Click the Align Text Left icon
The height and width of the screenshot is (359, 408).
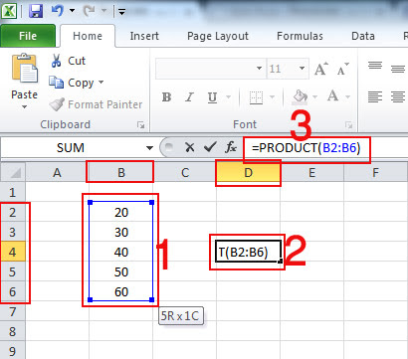pyautogui.click(x=375, y=97)
